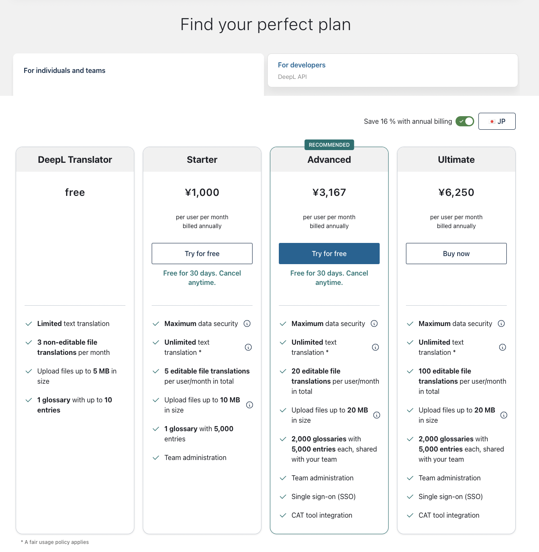Click the DeepL Translator plan heading
Viewport: 539px width, 552px height.
tap(75, 160)
